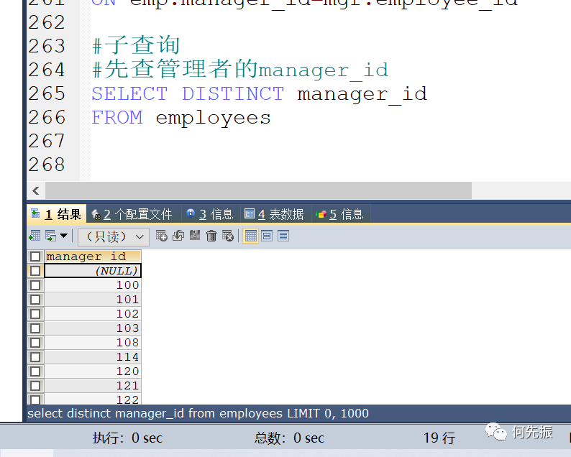Viewport: 571px width, 457px height.
Task: Switch to the 4 表数据 tab
Action: (274, 214)
